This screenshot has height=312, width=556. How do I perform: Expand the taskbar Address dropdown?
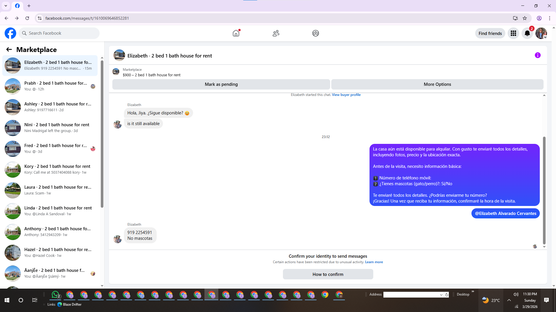[441, 295]
